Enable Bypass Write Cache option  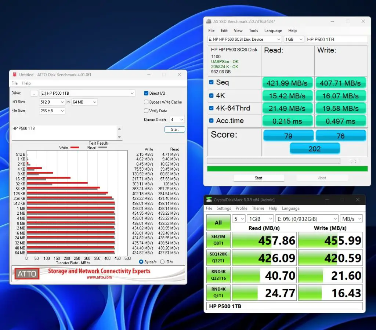[146, 102]
